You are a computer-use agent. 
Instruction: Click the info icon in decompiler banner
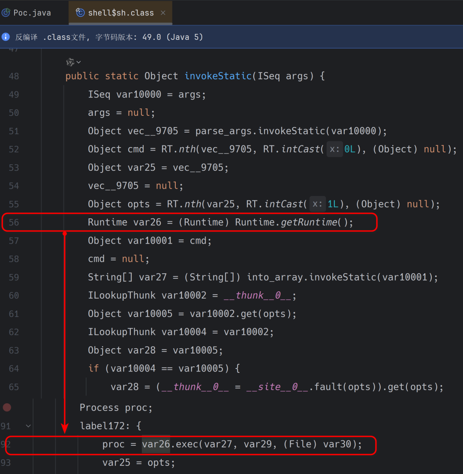6,37
